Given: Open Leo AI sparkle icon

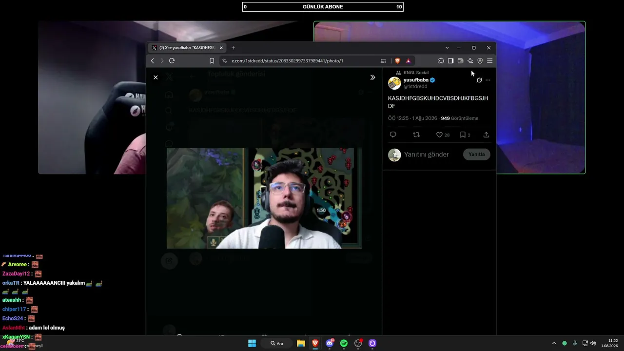Looking at the screenshot, I should click(x=470, y=61).
